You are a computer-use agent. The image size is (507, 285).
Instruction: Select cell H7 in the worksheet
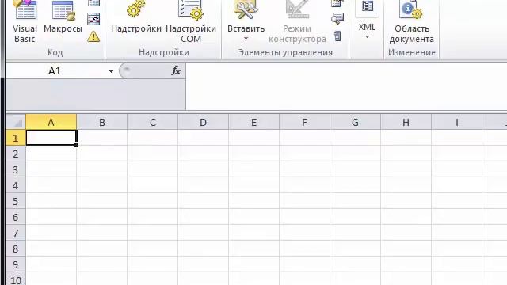click(x=406, y=233)
